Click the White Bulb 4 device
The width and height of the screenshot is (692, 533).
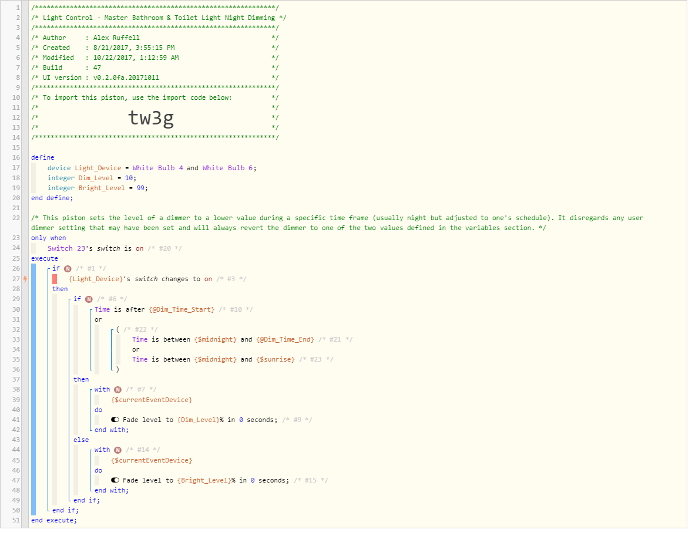click(x=157, y=168)
